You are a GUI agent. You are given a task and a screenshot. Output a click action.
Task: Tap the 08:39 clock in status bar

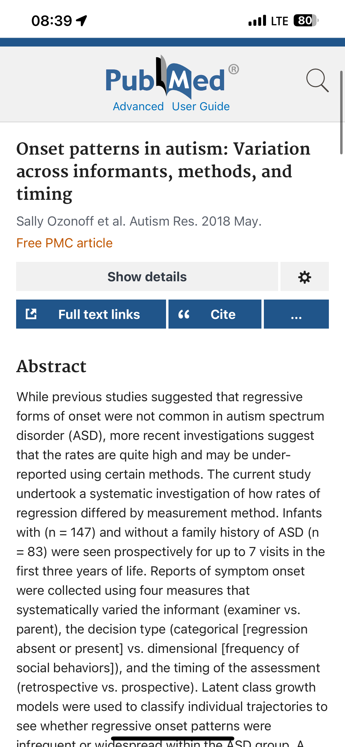point(52,21)
